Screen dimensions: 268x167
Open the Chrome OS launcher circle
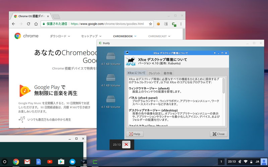coord(5,162)
